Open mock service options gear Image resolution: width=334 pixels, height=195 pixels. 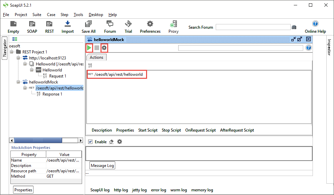pyautogui.click(x=104, y=48)
